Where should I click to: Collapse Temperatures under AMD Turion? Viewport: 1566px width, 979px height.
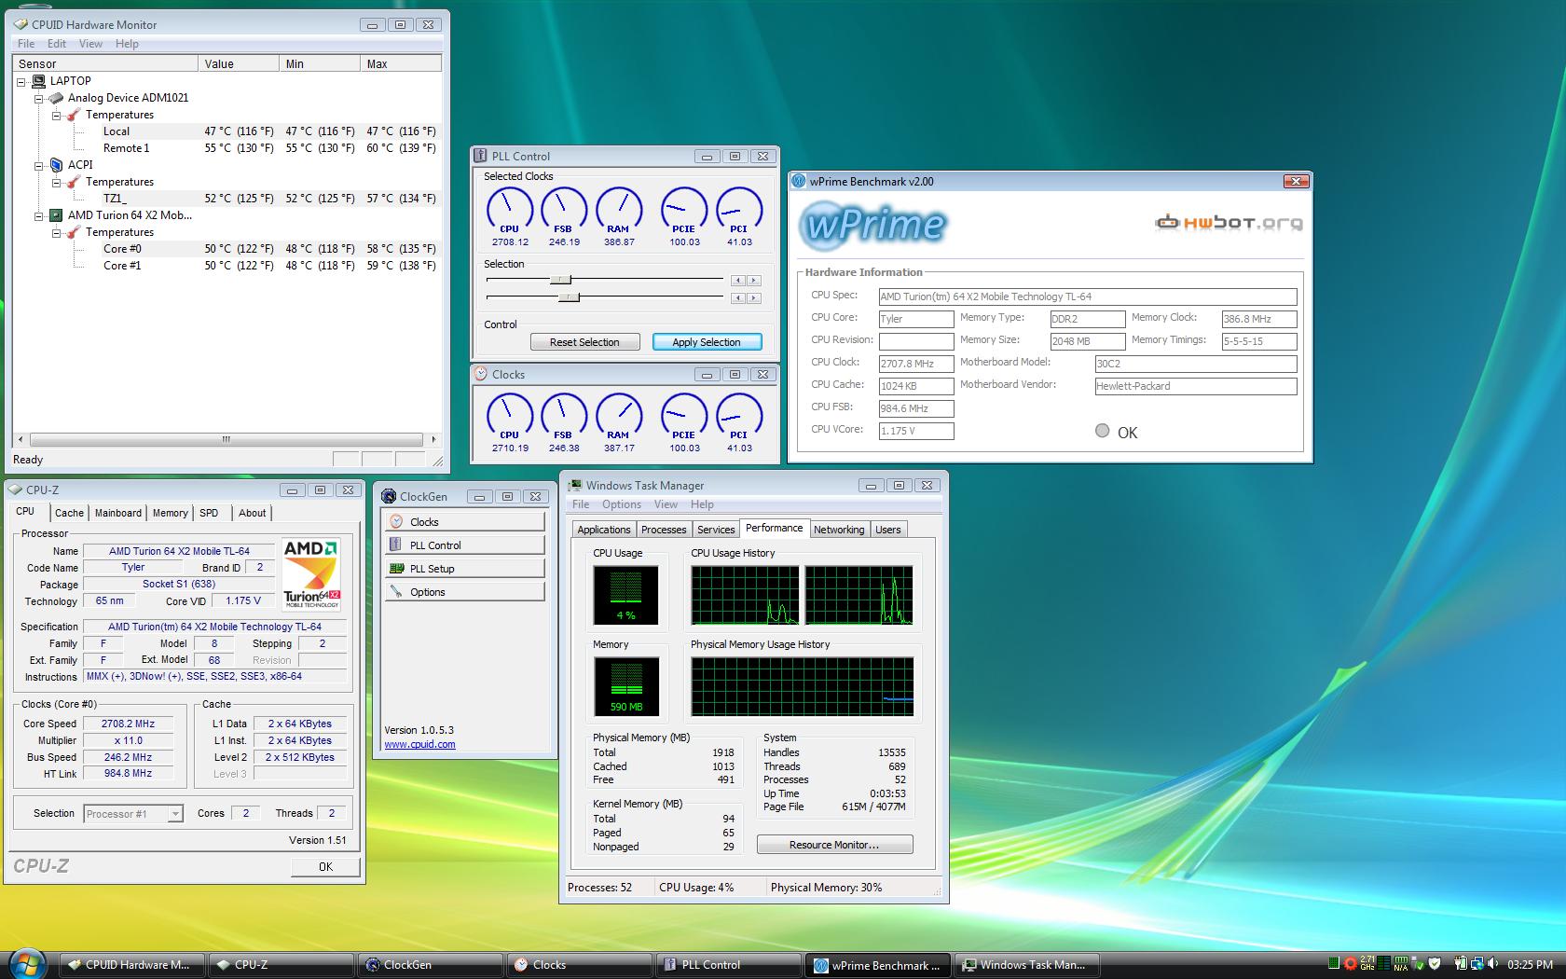(x=57, y=232)
